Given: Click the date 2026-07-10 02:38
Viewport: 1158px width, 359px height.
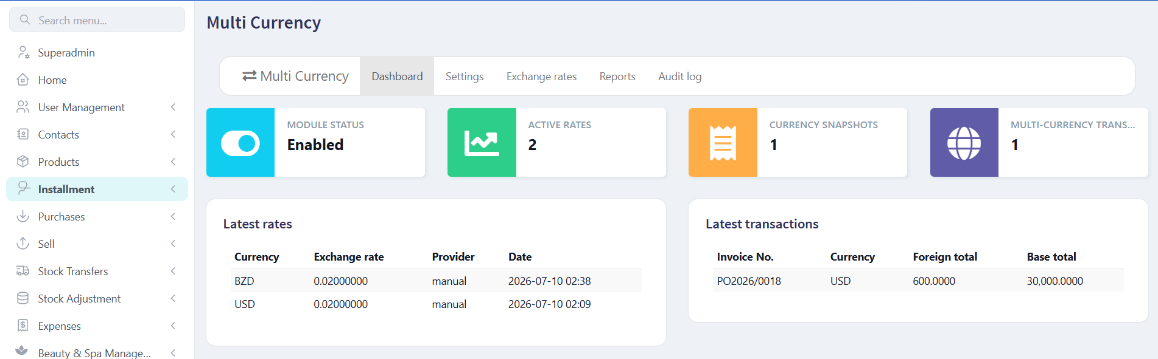Looking at the screenshot, I should point(549,281).
